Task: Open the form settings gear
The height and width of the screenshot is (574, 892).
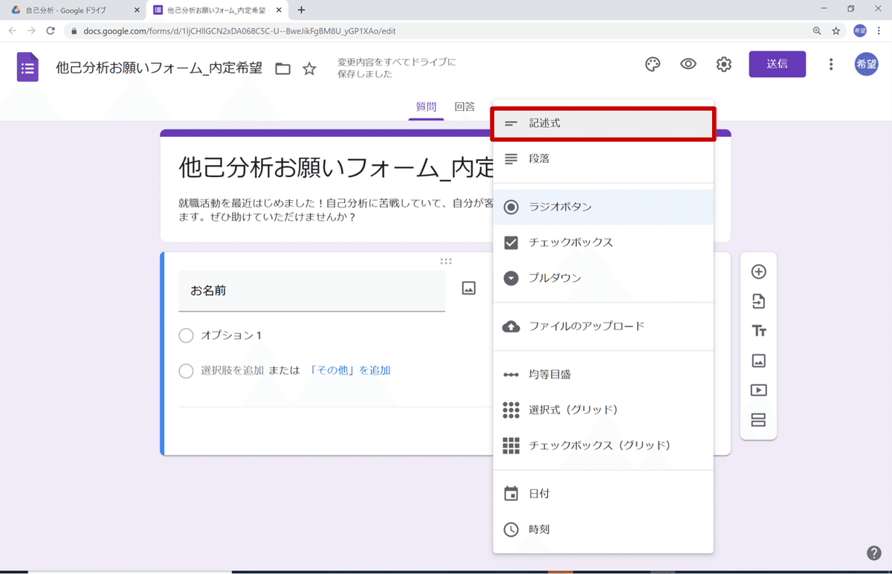Action: [723, 64]
